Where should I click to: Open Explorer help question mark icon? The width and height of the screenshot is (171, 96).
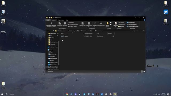[145, 20]
